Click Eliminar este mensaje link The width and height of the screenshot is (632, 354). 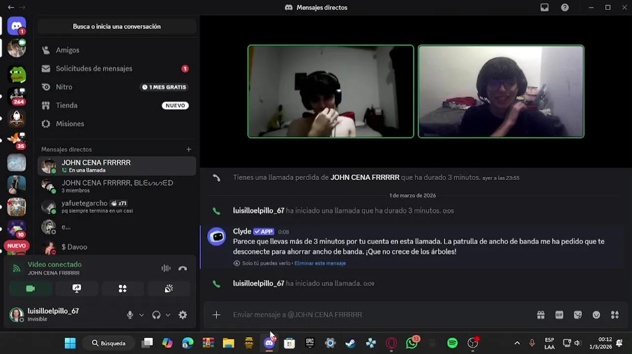[x=320, y=263]
